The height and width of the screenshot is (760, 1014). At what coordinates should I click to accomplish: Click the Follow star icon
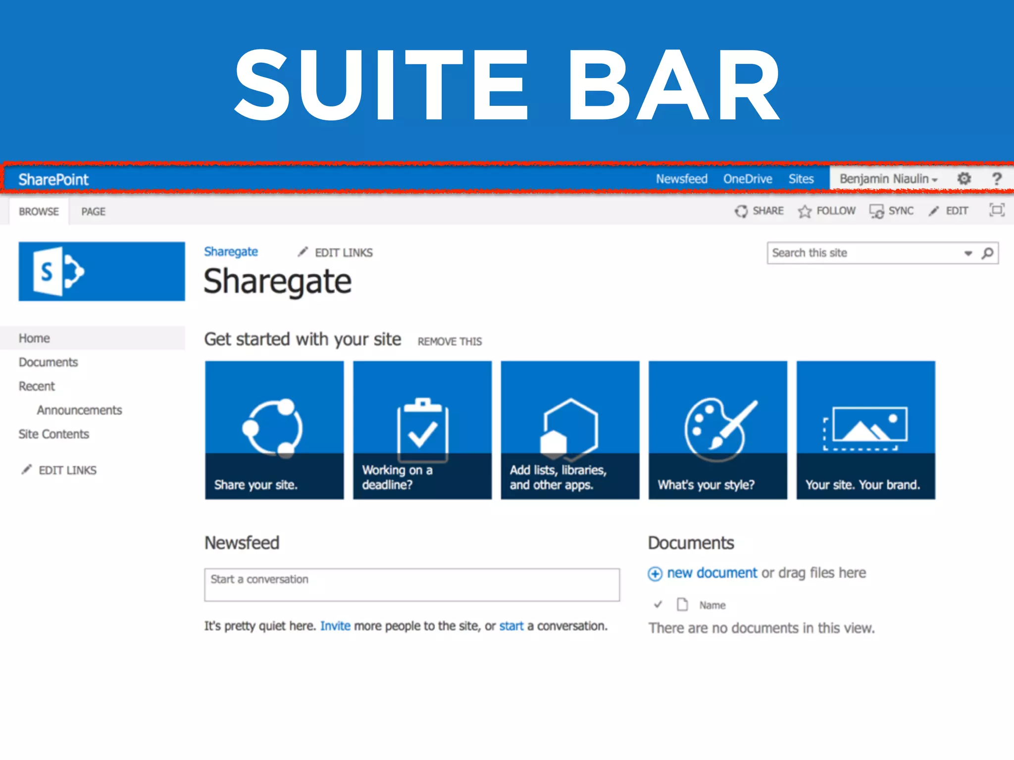tap(805, 211)
